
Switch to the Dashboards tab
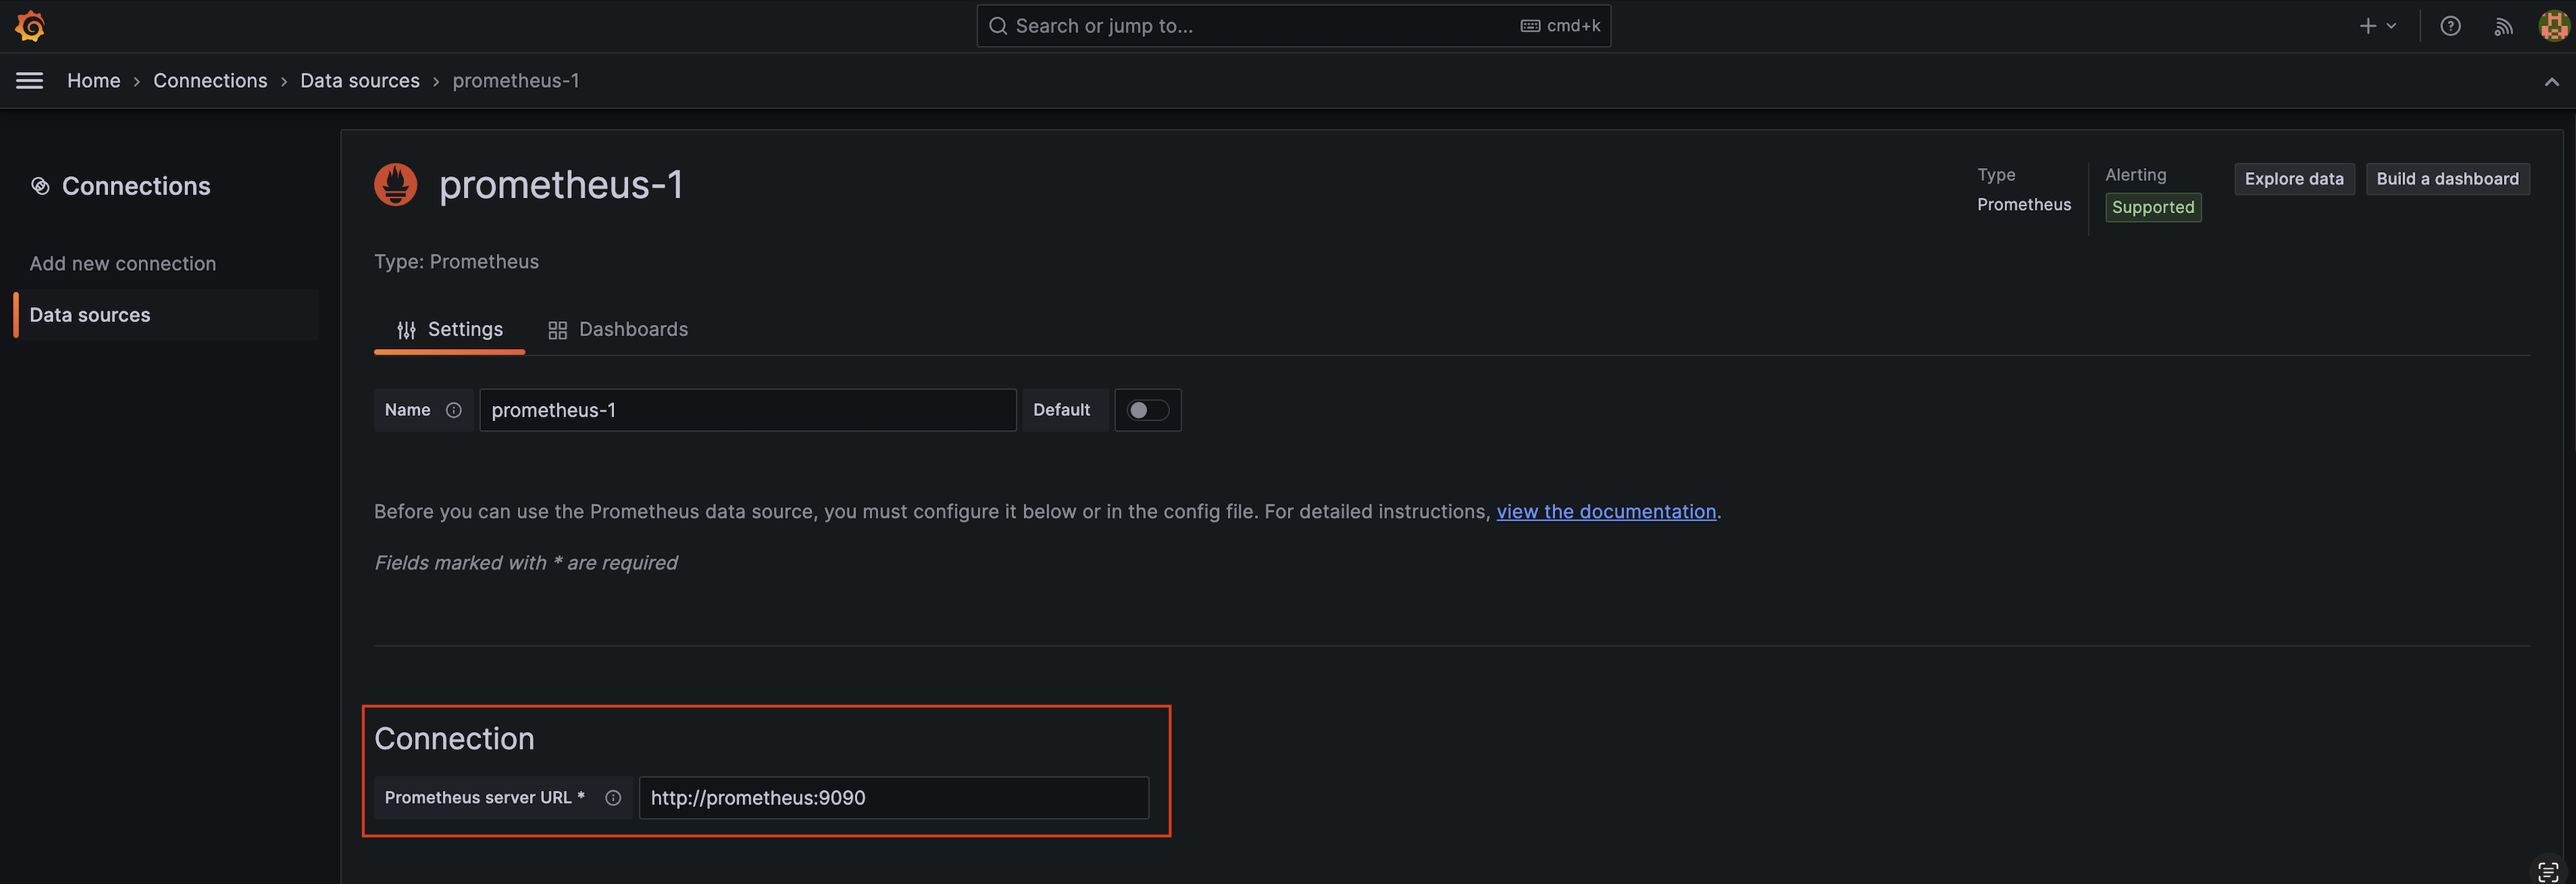click(618, 329)
